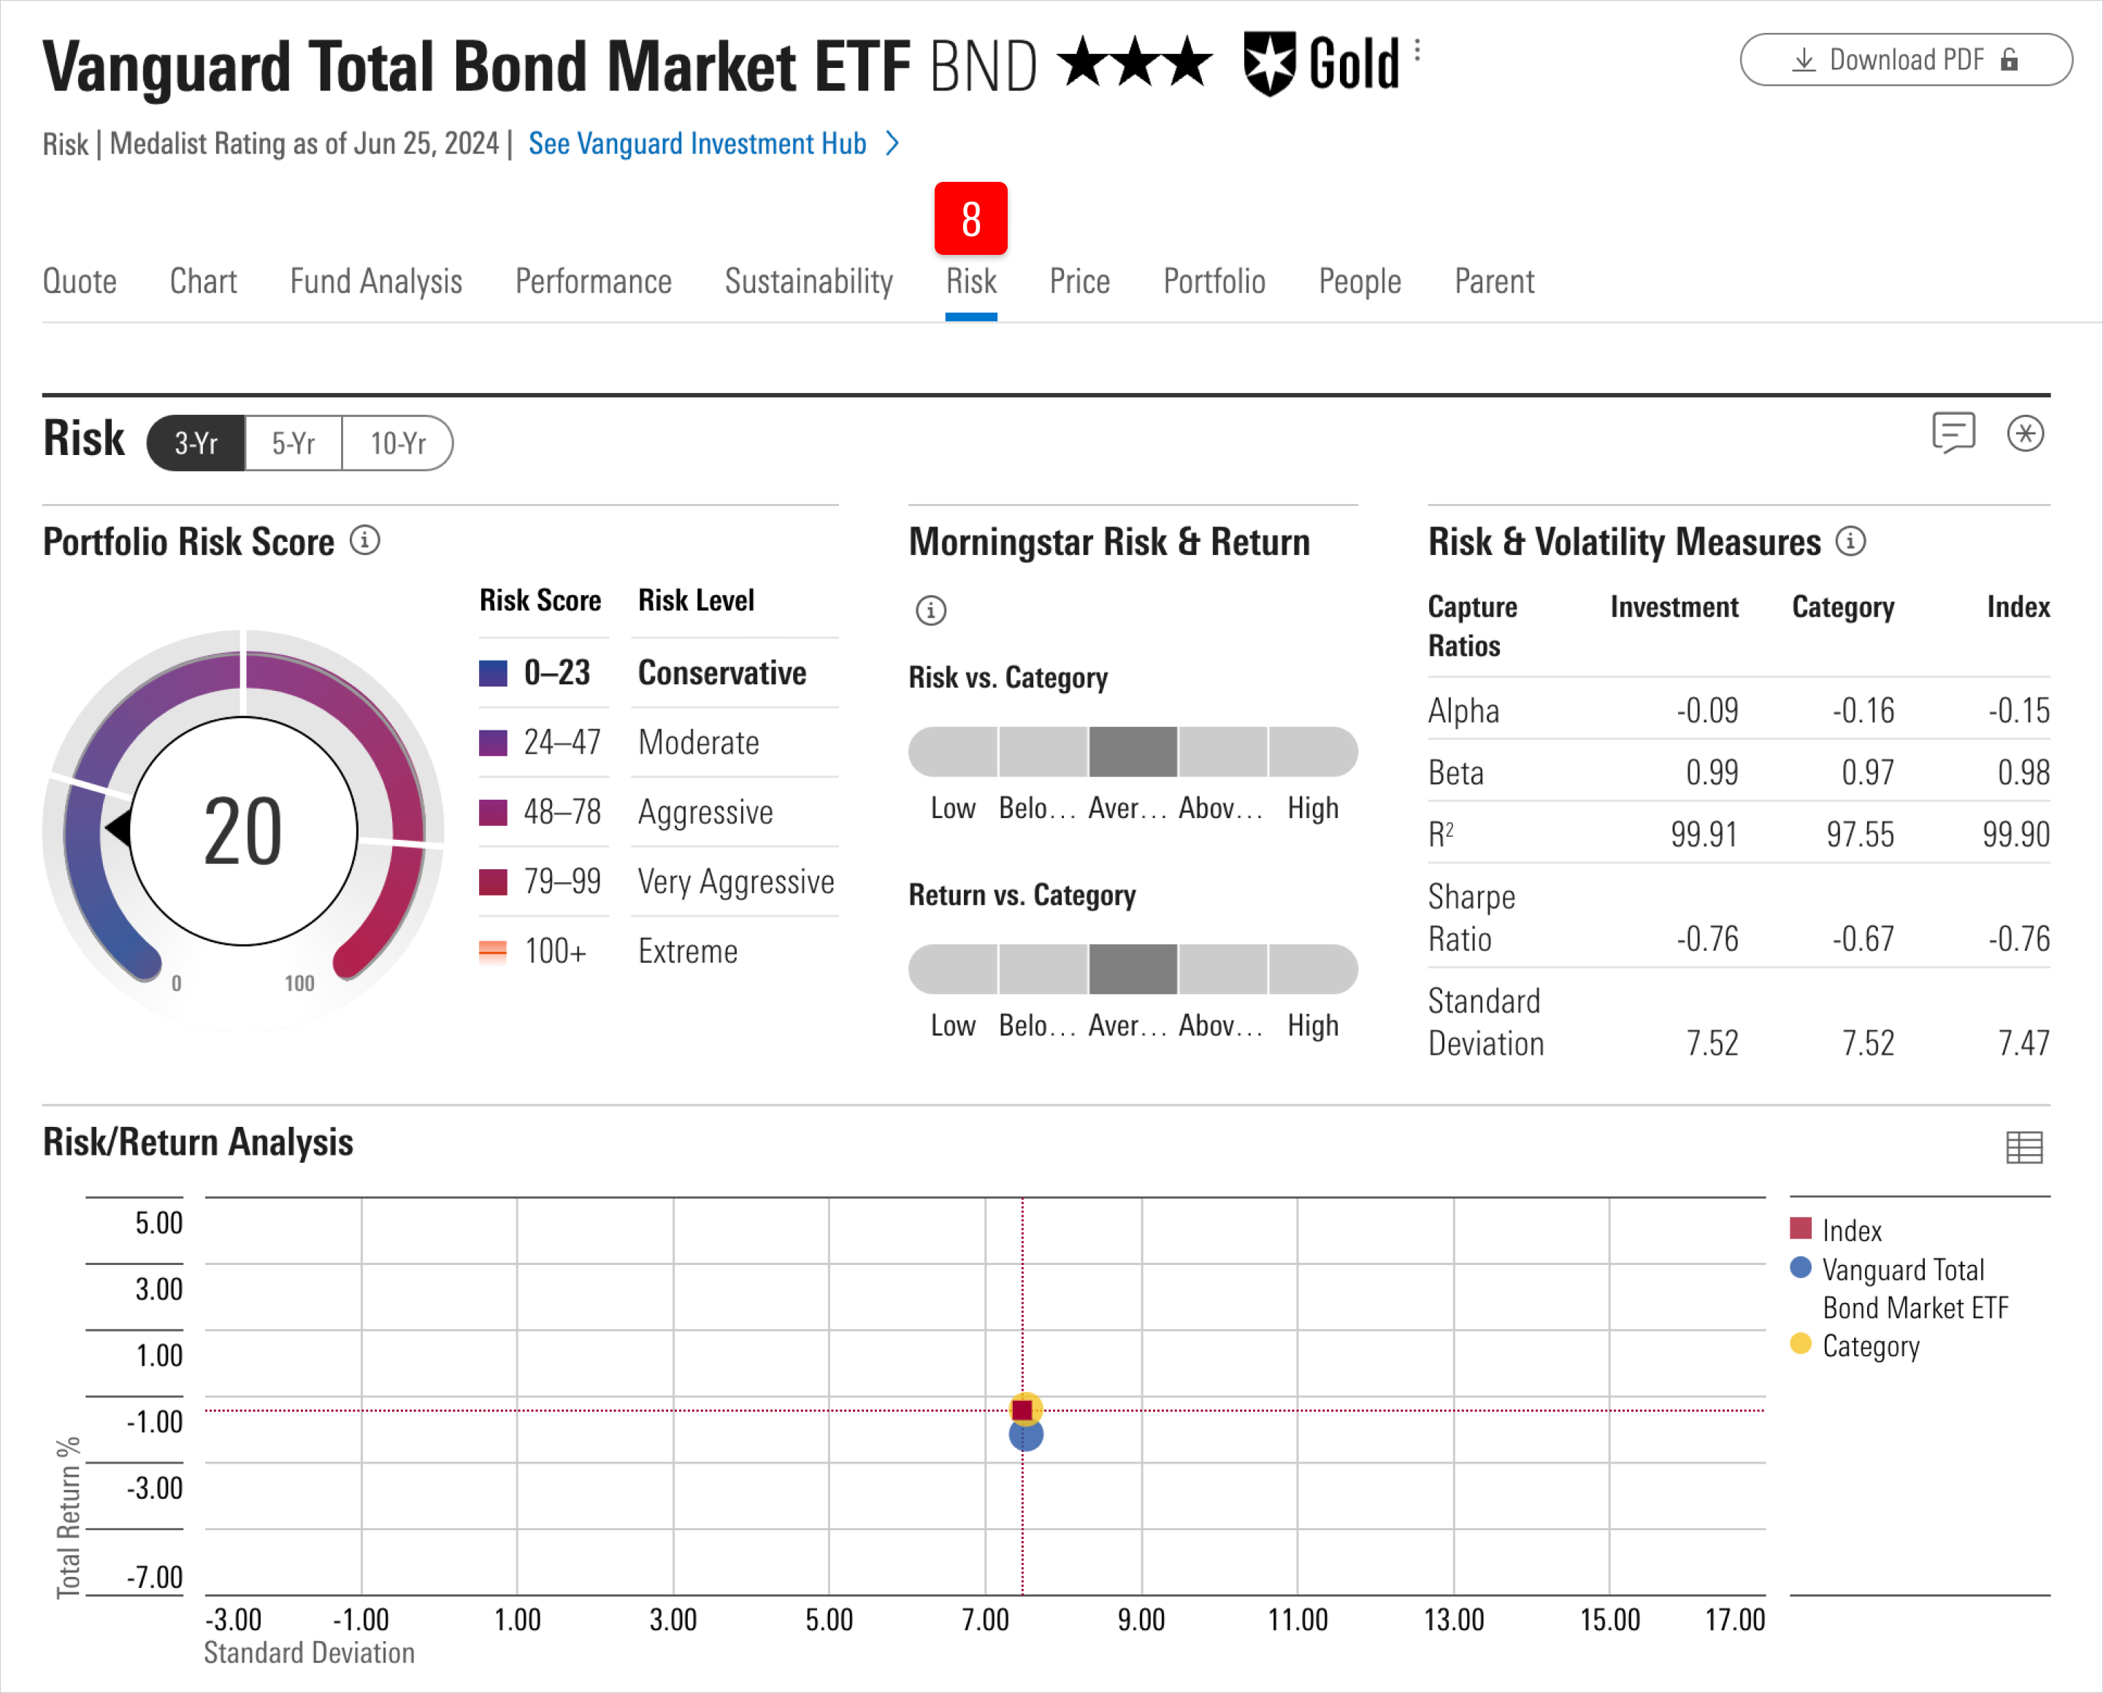The image size is (2103, 1693).
Task: Click the chevron after Vanguard Investment Hub
Action: pos(892,143)
